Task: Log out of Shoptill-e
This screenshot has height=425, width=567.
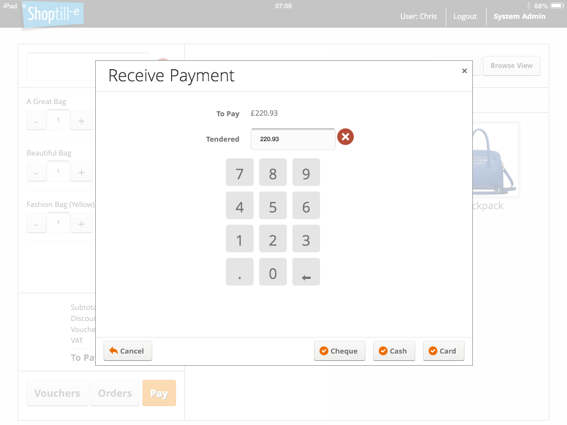Action: pyautogui.click(x=465, y=16)
